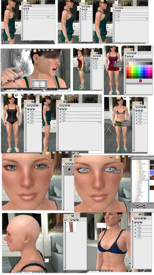
Task: Click the highlighted orange icon in the hand scene toolbar
Action: (x=35, y=51)
